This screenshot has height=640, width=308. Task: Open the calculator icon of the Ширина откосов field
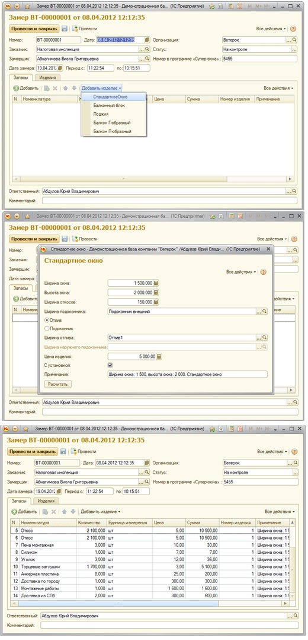[156, 302]
